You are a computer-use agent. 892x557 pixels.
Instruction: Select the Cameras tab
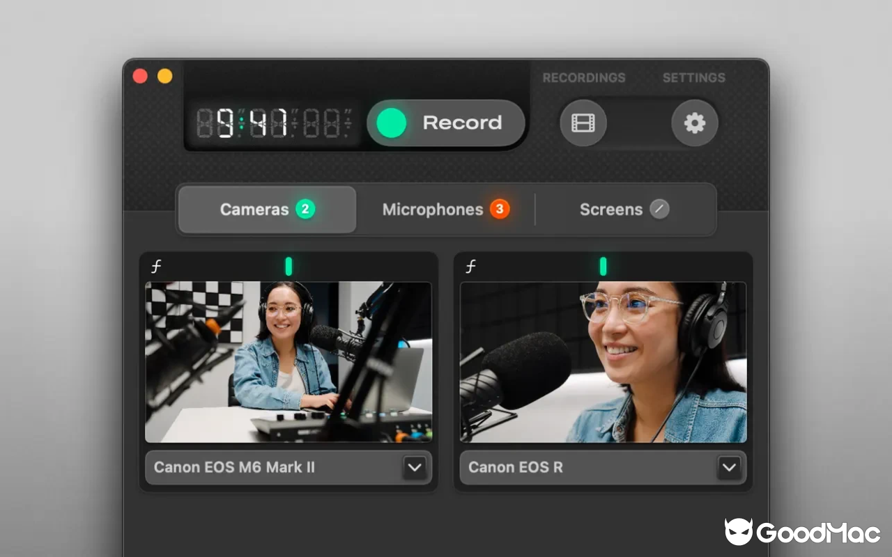click(255, 209)
